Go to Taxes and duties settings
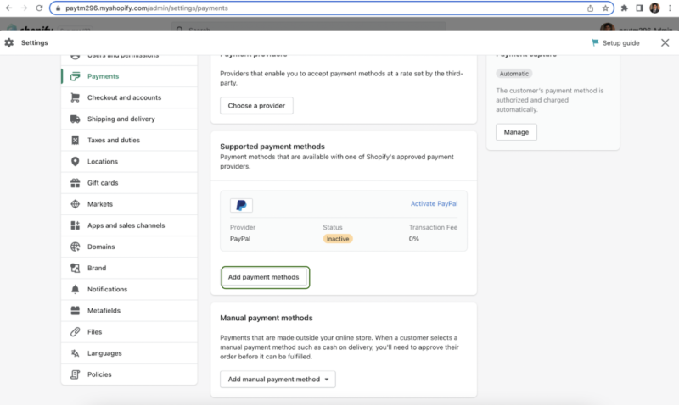Viewport: 679px width, 405px height. coord(129,140)
